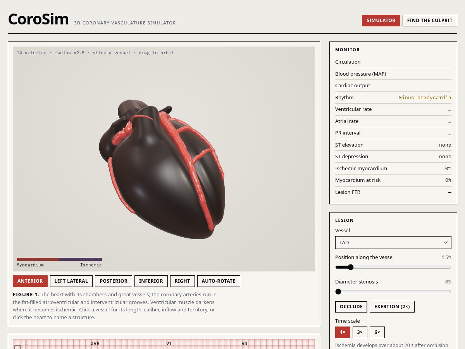Click the ST elevation label

pos(350,145)
